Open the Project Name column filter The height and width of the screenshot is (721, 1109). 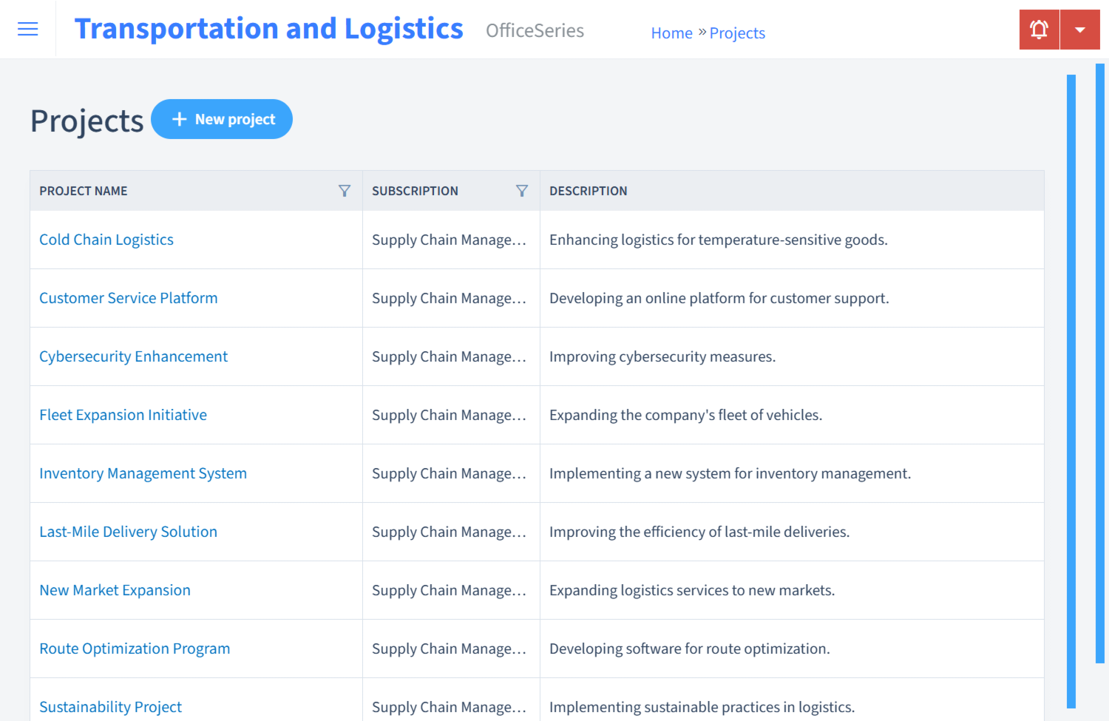point(345,191)
